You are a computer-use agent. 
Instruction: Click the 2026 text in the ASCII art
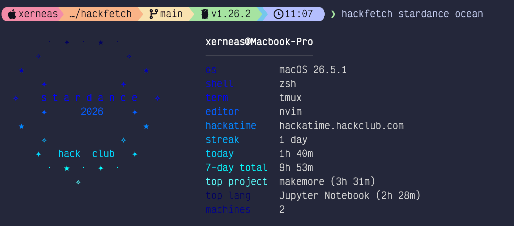tap(92, 112)
